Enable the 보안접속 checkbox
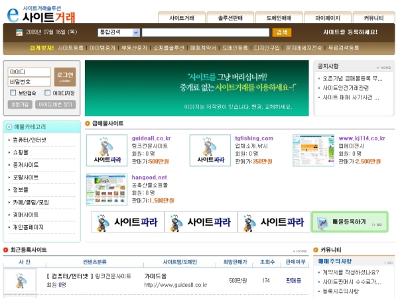The width and height of the screenshot is (398, 298). pyautogui.click(x=13, y=93)
